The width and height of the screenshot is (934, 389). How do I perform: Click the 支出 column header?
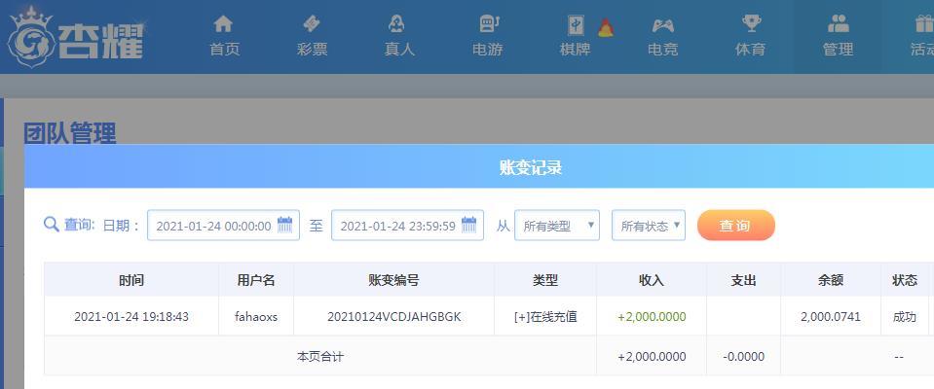[x=743, y=280]
